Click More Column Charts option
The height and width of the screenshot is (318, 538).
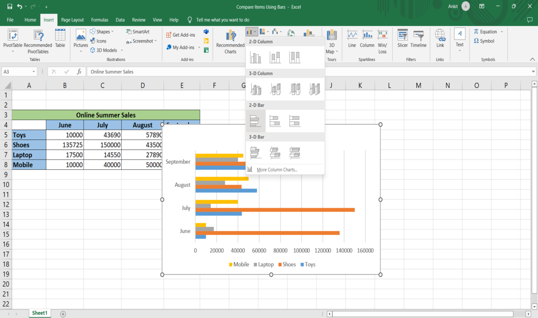pyautogui.click(x=277, y=169)
